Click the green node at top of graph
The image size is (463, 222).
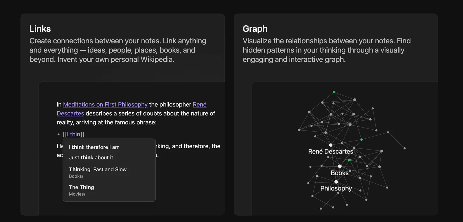(x=334, y=92)
